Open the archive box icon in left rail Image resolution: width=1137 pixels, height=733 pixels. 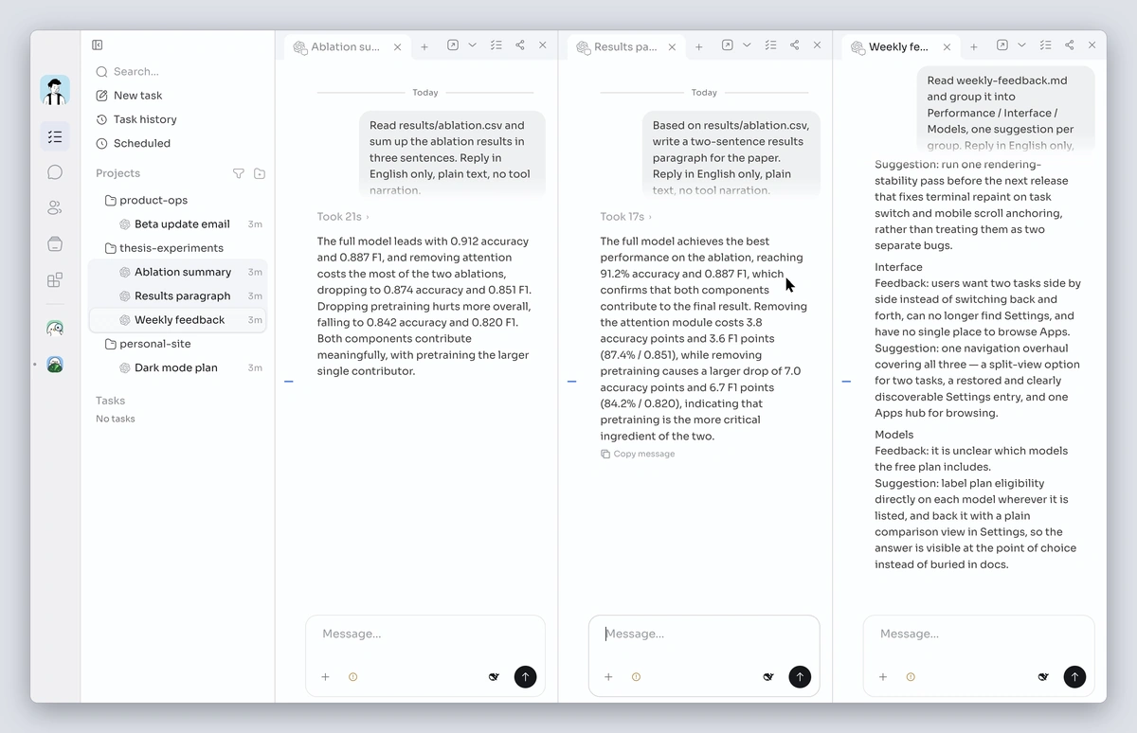pyautogui.click(x=55, y=244)
